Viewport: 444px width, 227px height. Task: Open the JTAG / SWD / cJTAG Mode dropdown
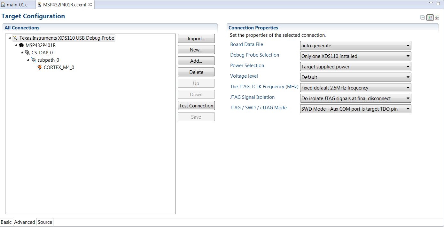point(355,109)
